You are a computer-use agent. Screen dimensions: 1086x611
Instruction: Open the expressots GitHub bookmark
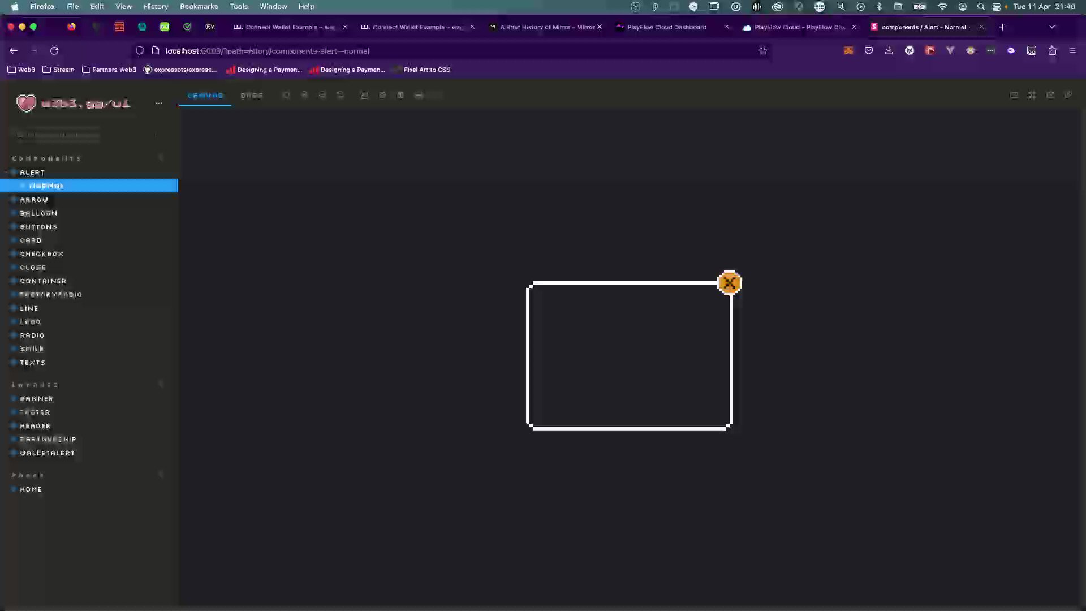click(180, 70)
